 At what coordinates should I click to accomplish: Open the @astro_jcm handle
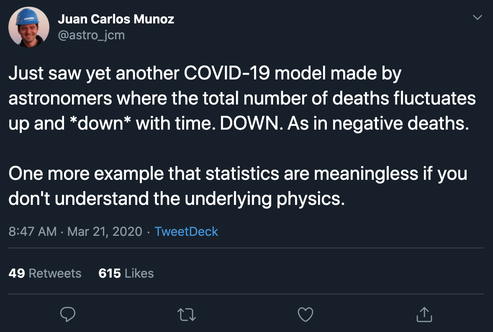click(91, 35)
